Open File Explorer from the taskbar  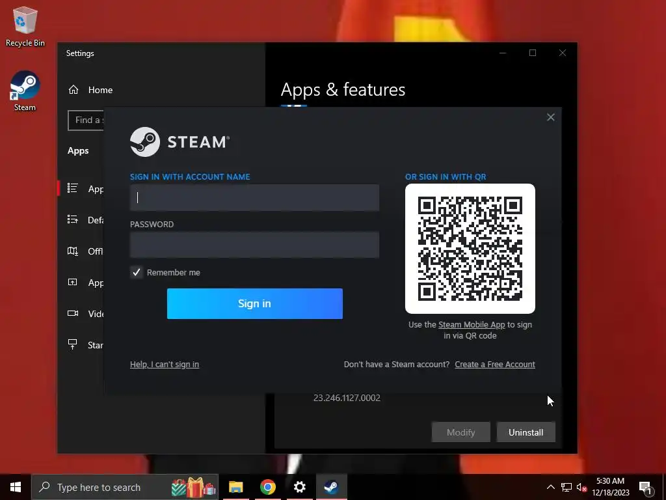pyautogui.click(x=235, y=487)
